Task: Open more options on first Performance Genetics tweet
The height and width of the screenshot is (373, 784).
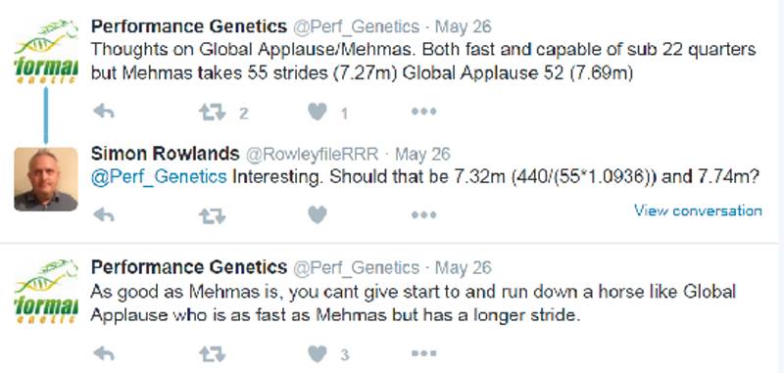Action: (424, 112)
